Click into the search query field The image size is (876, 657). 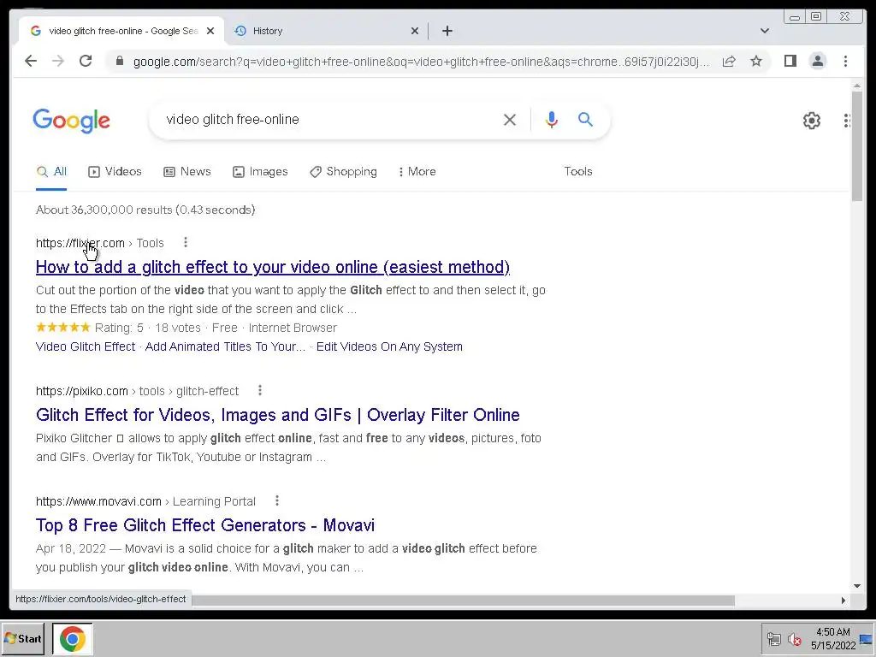329,120
